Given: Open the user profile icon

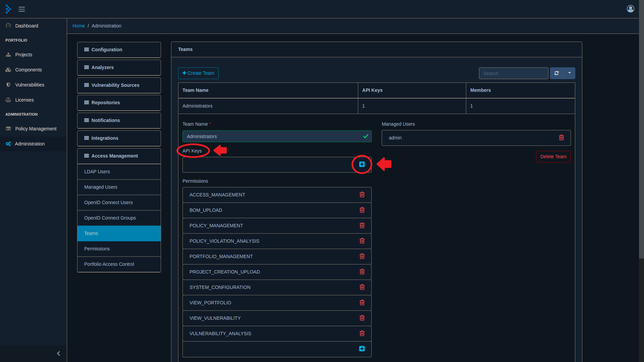Looking at the screenshot, I should pos(631,9).
